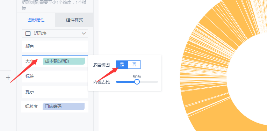Image resolution: width=267 pixels, height=131 pixels.
Task: Click the 50% slider value label
Action: pyautogui.click(x=137, y=77)
